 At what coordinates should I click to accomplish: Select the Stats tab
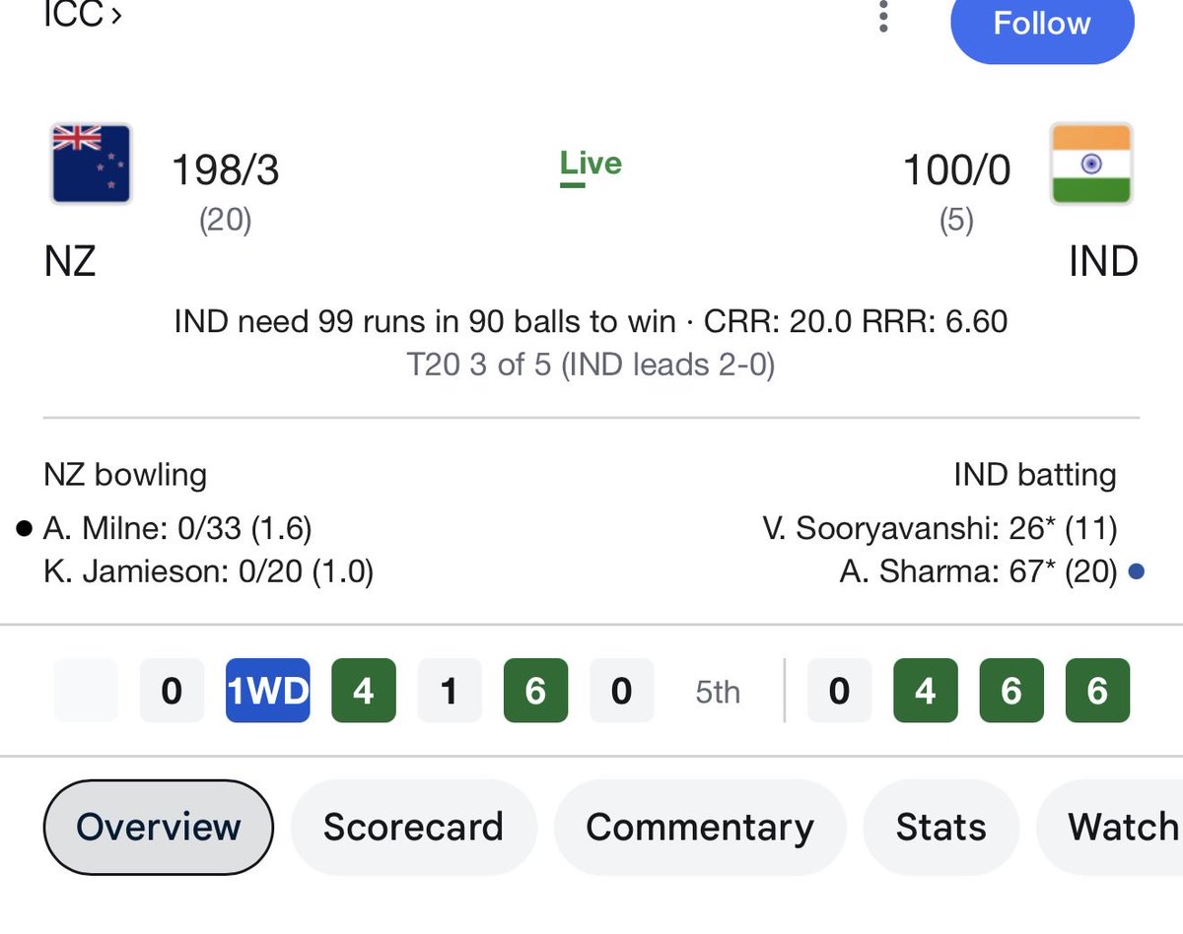click(940, 827)
